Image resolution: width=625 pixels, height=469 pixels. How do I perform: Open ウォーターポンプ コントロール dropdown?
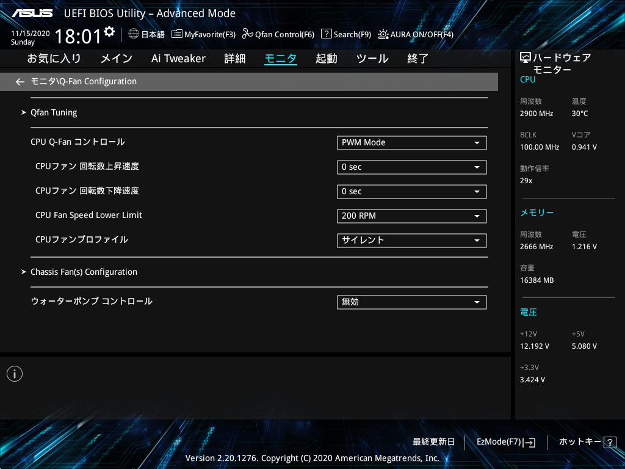[x=412, y=302]
